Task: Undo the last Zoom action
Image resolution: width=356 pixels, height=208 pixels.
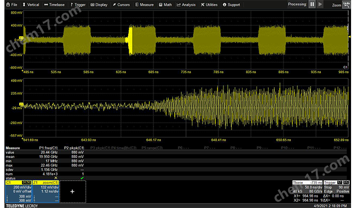Action: pyautogui.click(x=347, y=4)
